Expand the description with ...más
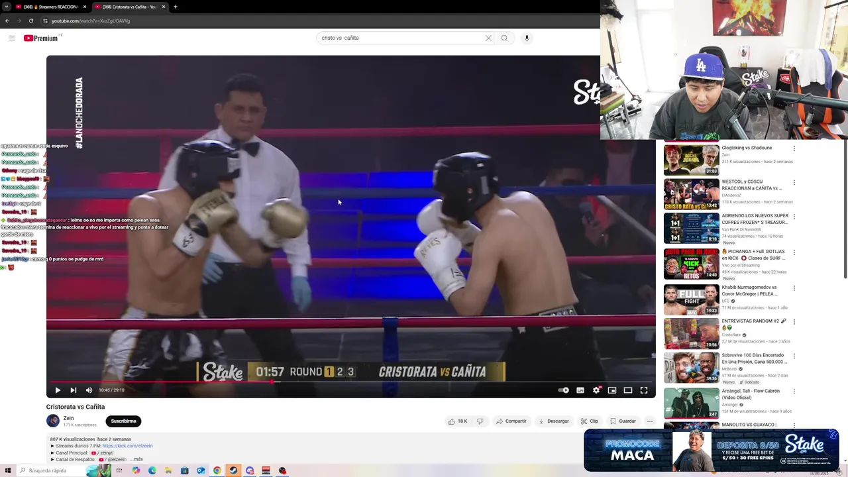This screenshot has height=477, width=848. [x=136, y=459]
